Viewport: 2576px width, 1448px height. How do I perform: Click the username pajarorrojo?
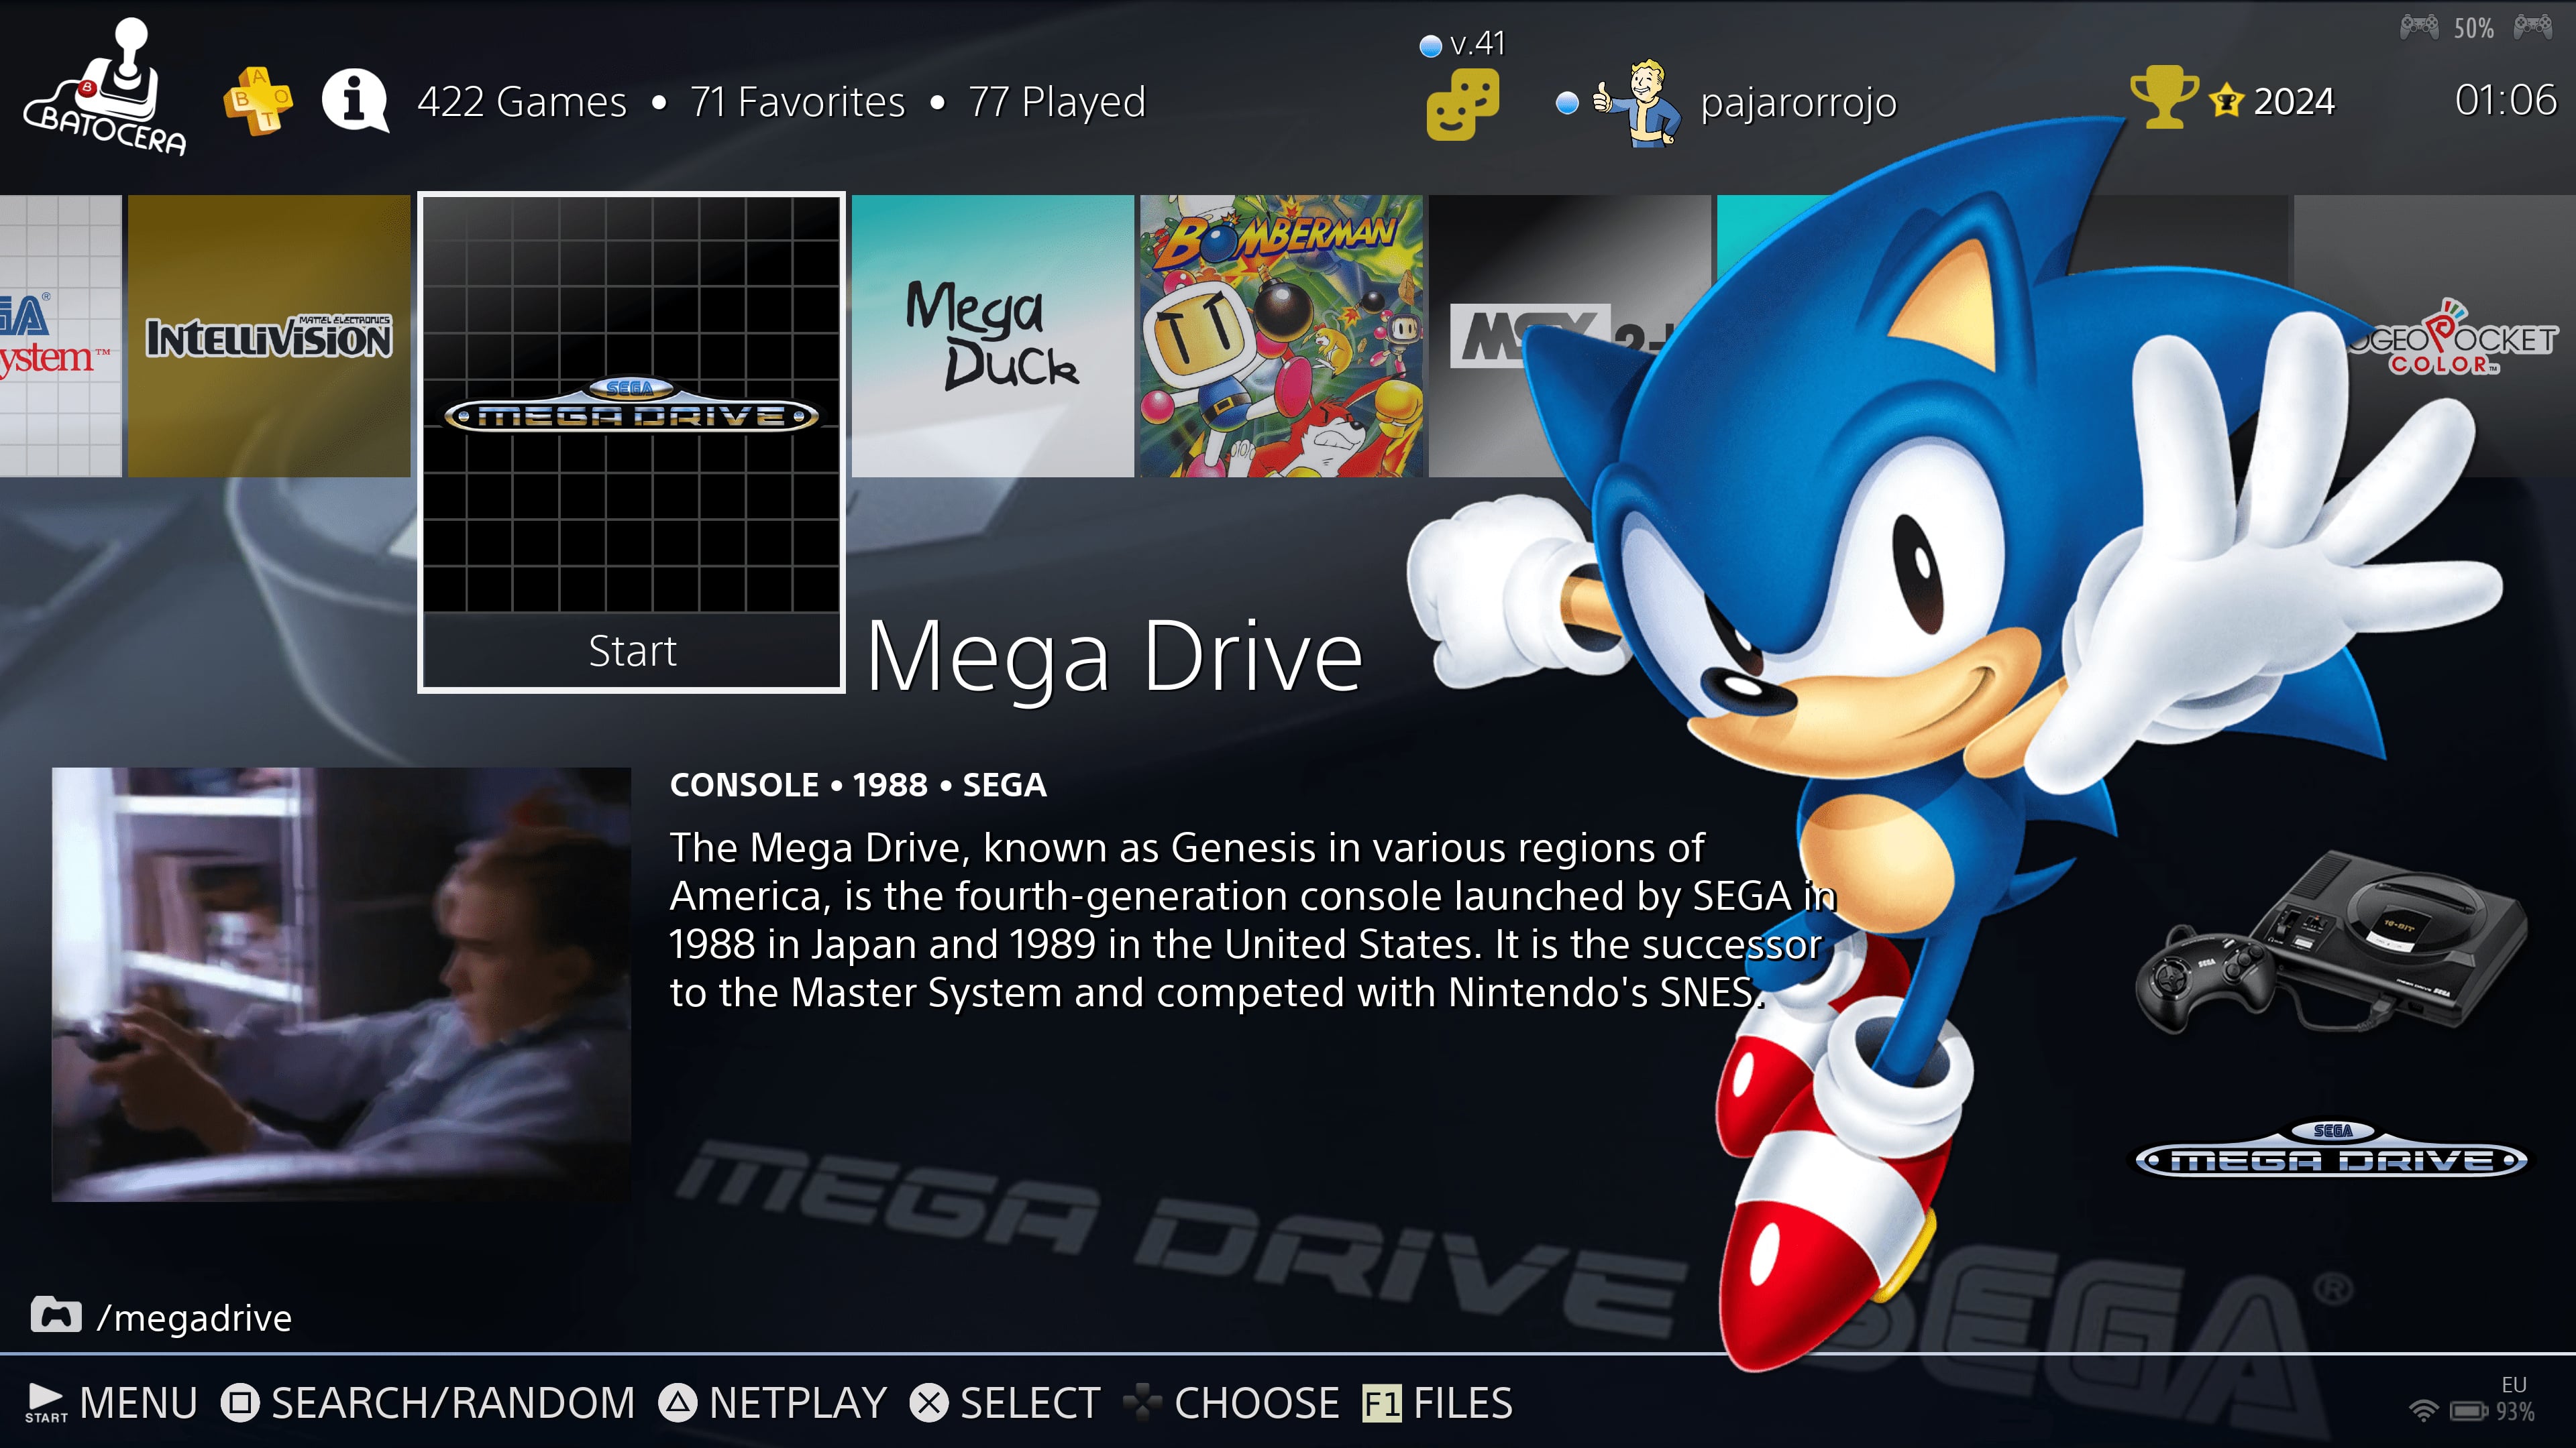pos(1798,103)
